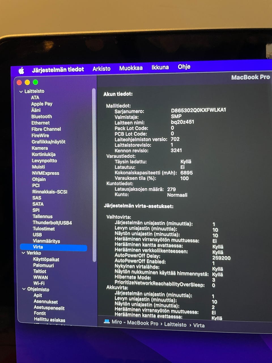Select Apit under Ohjelmisto
272x363 pixels.
pyautogui.click(x=38, y=295)
